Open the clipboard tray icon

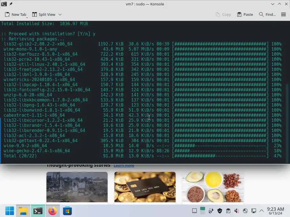coord(228,211)
